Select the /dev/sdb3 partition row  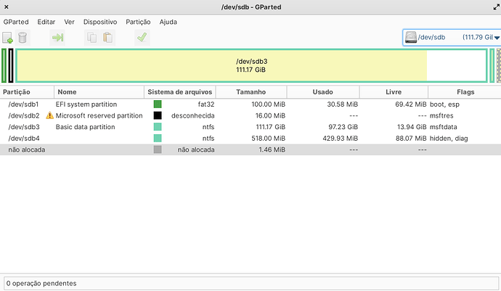(x=250, y=127)
